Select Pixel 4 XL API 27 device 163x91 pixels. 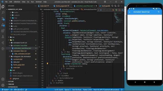[106, 90]
